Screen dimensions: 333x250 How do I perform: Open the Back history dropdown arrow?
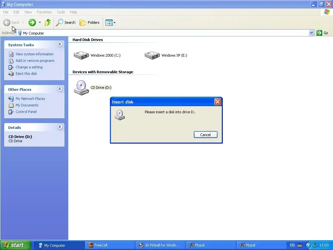[23, 22]
